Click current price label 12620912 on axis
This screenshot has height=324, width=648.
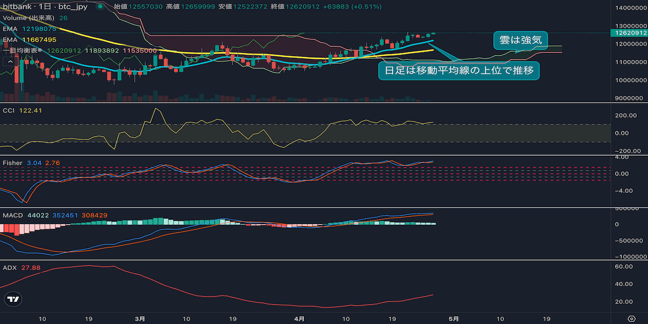[x=628, y=33]
